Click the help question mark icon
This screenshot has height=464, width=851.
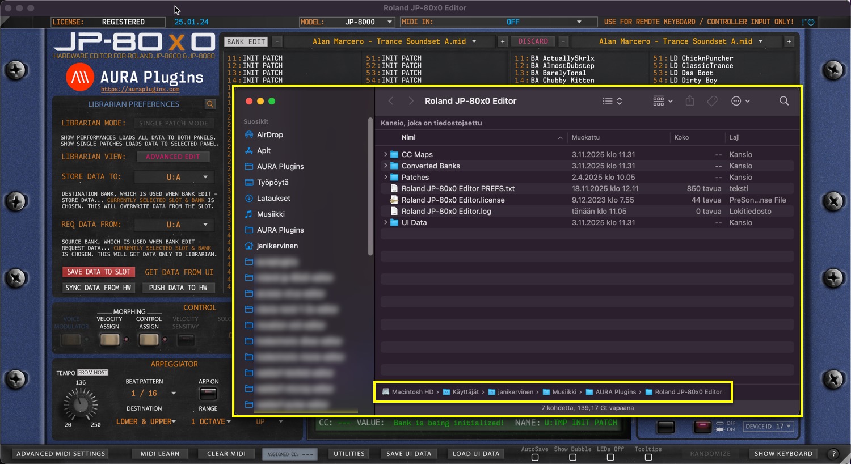coord(833,454)
